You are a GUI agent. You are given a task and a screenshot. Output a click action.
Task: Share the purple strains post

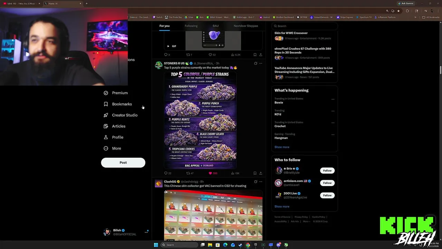pos(261,173)
